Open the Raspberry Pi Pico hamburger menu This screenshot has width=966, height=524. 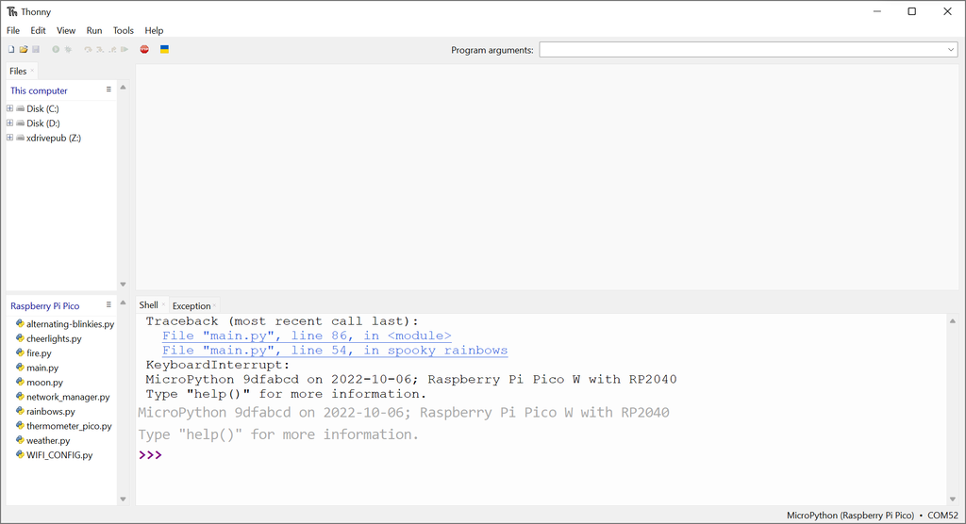pos(108,304)
